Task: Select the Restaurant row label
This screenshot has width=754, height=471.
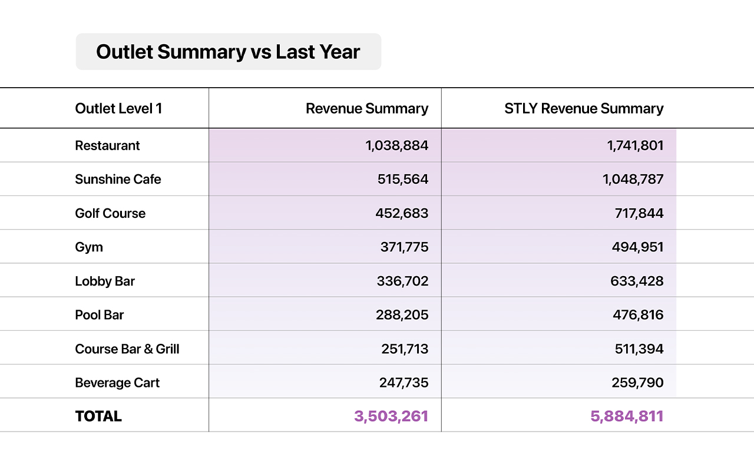Action: pos(108,145)
